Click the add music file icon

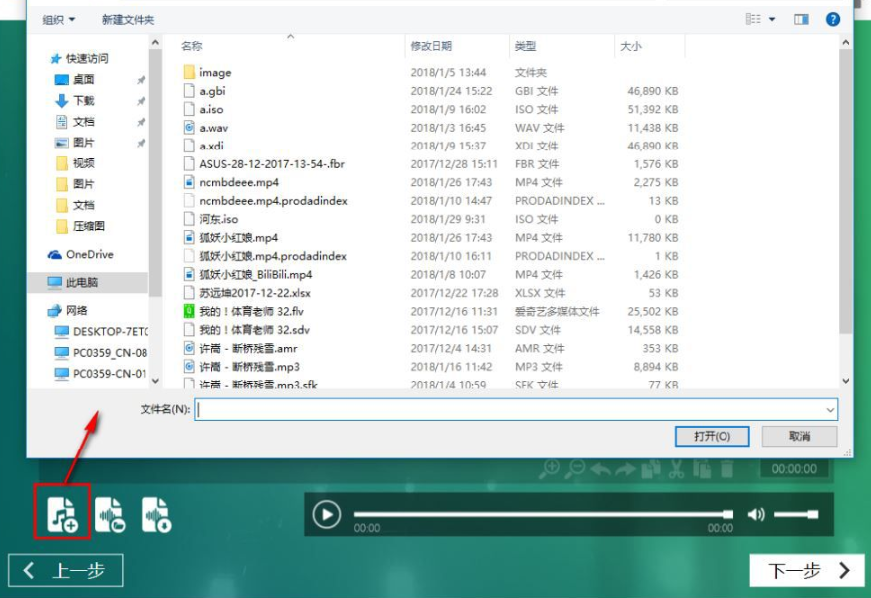[x=63, y=514]
